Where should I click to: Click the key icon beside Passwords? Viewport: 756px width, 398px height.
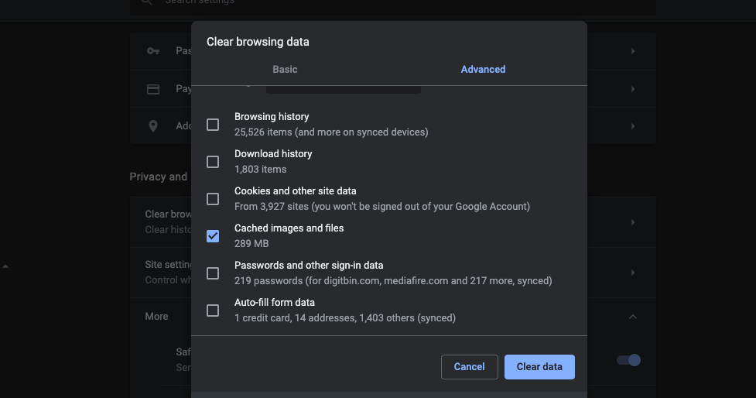click(x=153, y=51)
